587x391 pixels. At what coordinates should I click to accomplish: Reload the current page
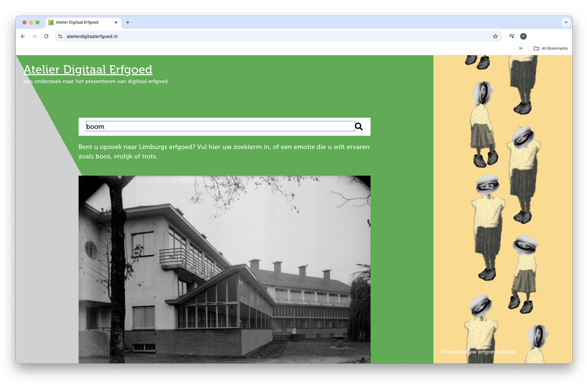click(x=46, y=36)
